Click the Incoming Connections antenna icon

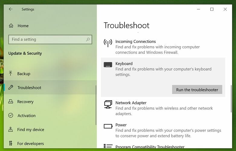pyautogui.click(x=108, y=43)
